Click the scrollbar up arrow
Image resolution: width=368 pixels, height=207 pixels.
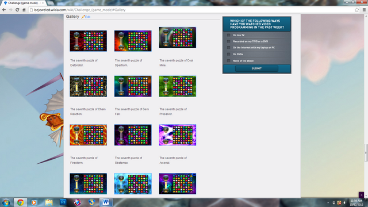[x=366, y=16]
